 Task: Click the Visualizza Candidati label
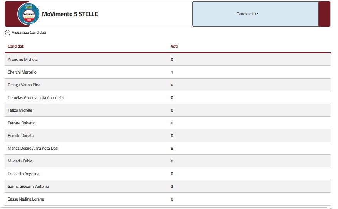point(29,32)
